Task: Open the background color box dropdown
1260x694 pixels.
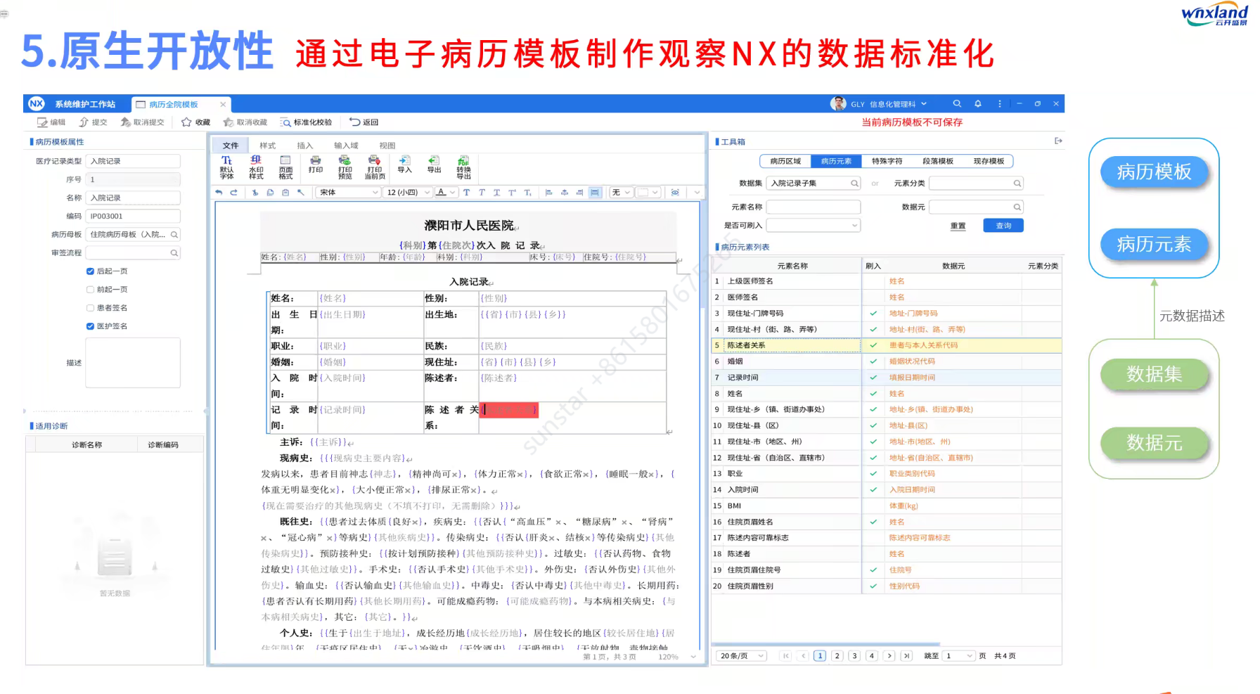Action: tap(648, 193)
